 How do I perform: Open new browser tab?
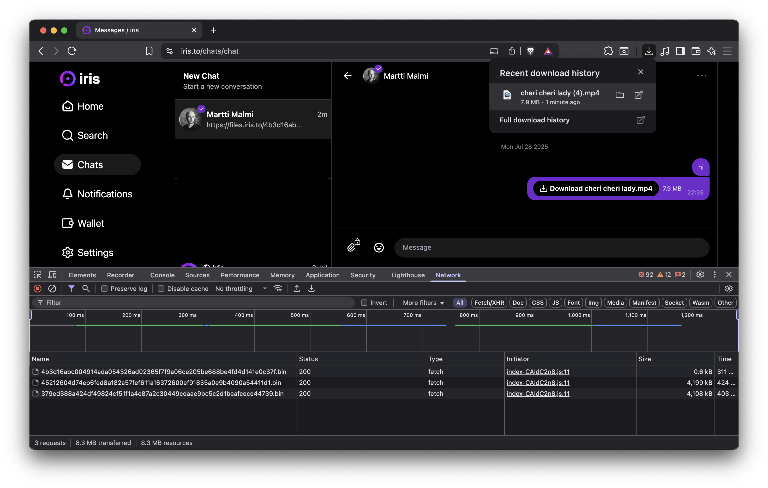click(x=213, y=30)
